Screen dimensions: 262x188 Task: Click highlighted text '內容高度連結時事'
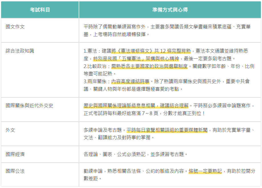click(x=130, y=81)
